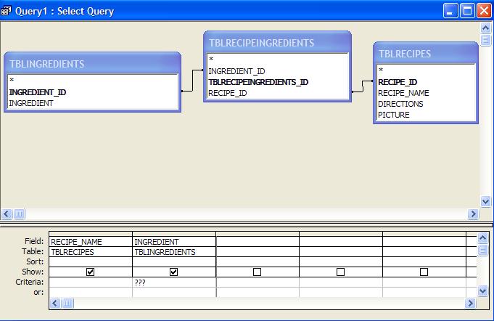Click scroll right arrow of design grid
This screenshot has width=494, height=321.
(x=470, y=304)
